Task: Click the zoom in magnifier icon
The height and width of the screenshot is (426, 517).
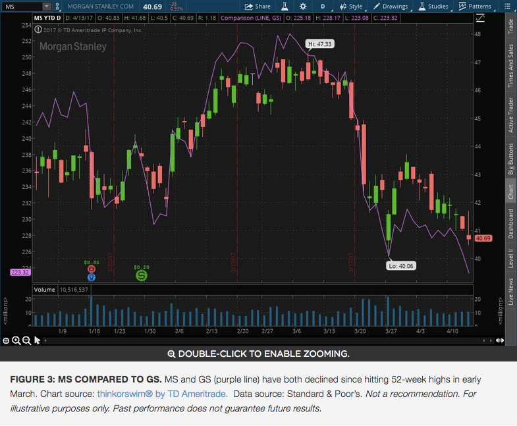Action: pyautogui.click(x=16, y=340)
